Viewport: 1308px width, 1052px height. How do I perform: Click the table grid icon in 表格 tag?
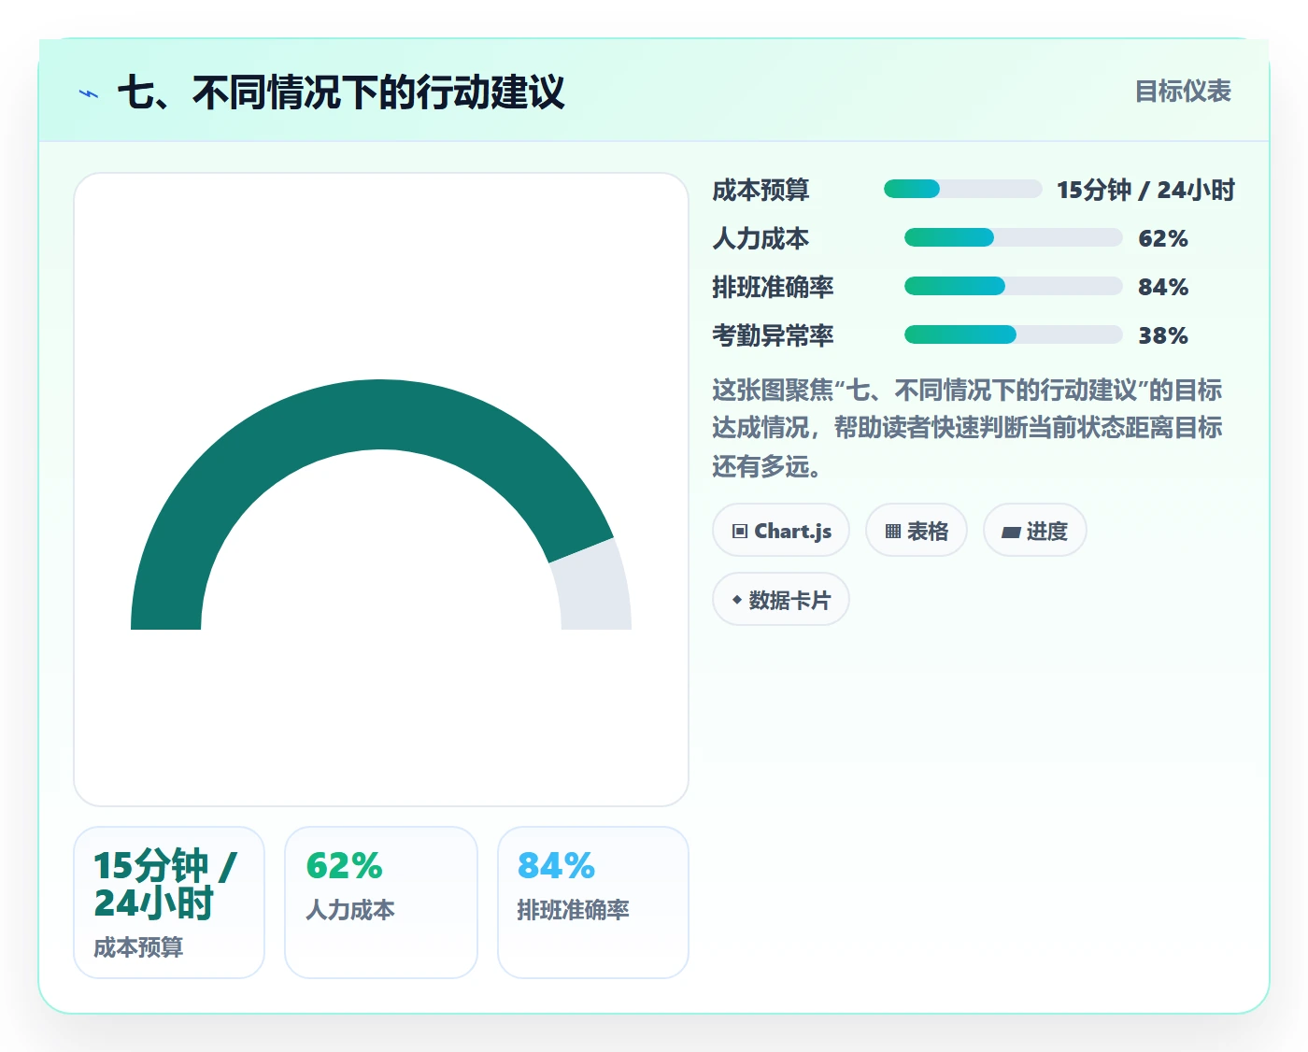tap(893, 532)
